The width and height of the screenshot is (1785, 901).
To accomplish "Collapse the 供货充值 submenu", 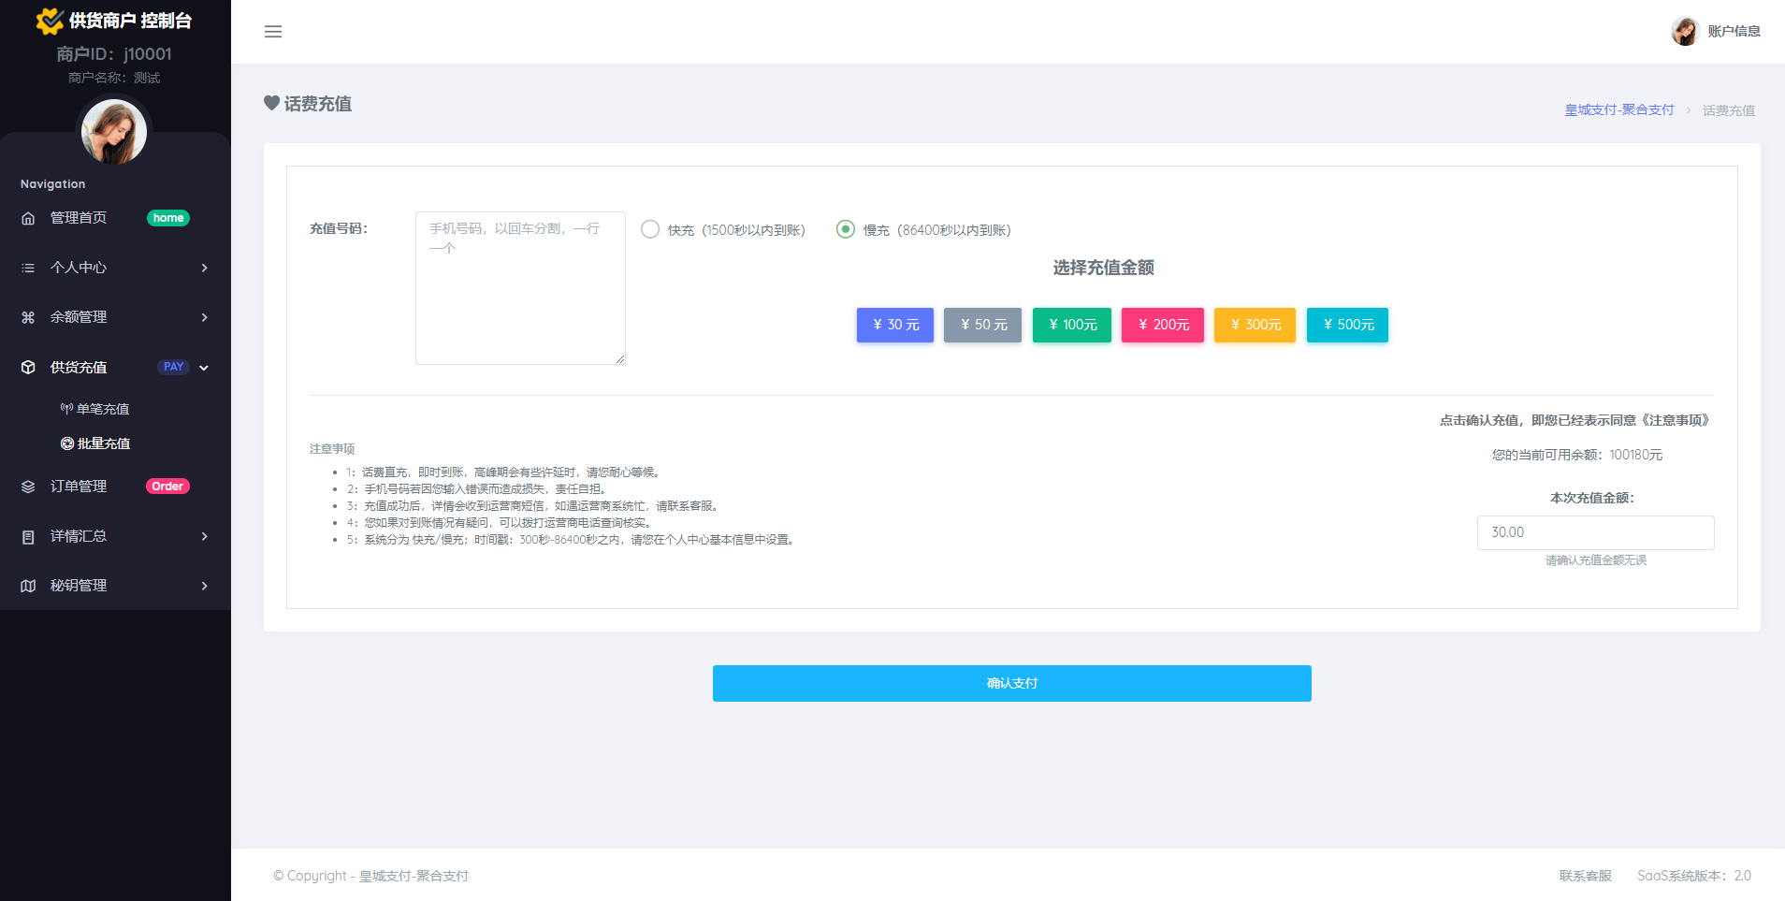I will coord(205,367).
